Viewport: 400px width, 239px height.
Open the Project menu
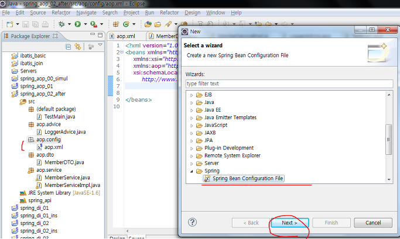point(131,12)
